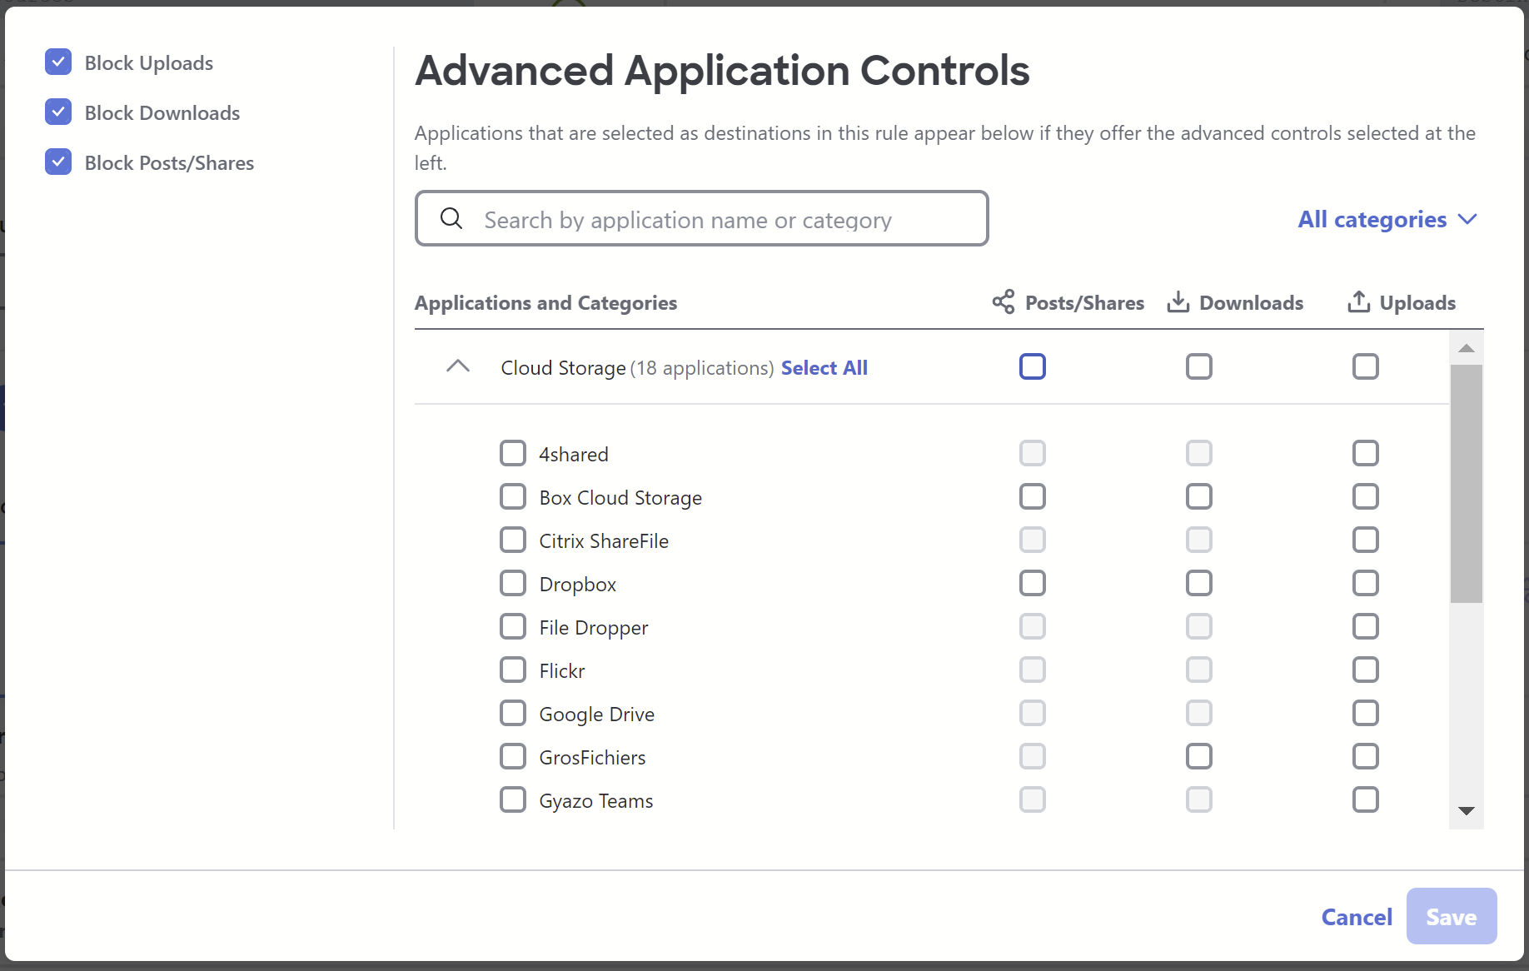
Task: Click scrollbar down arrow in applications list
Action: point(1467,811)
